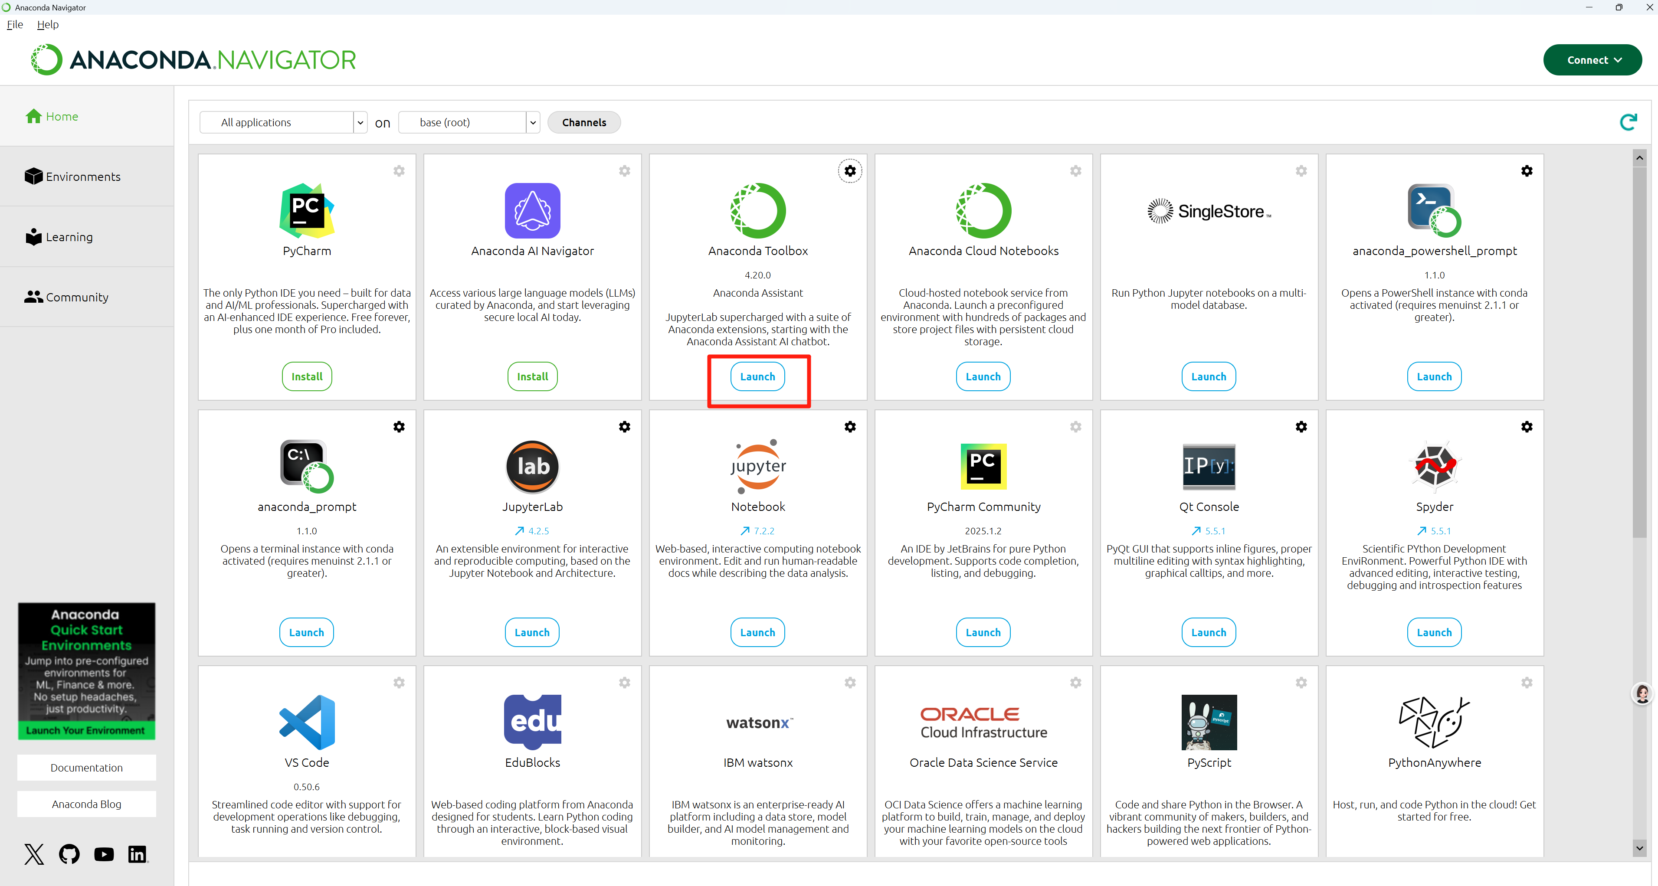This screenshot has width=1658, height=886.
Task: Open the gear options on Anaconda Toolbox tile
Action: tap(849, 170)
